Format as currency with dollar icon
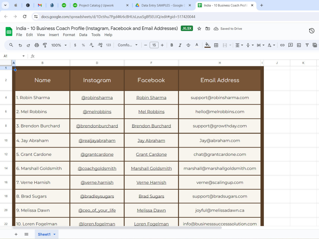 (x=75, y=45)
